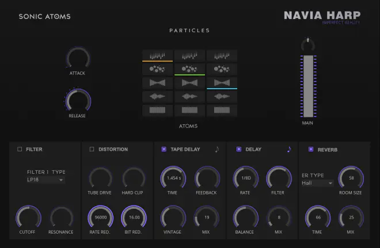Screen dimensions: 380x248
Task: Click Delay Mix knob showing 8
Action: pos(279,218)
